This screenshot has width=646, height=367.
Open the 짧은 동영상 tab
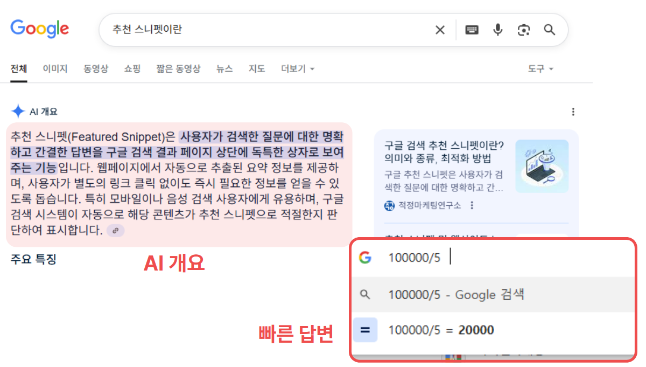tap(179, 69)
